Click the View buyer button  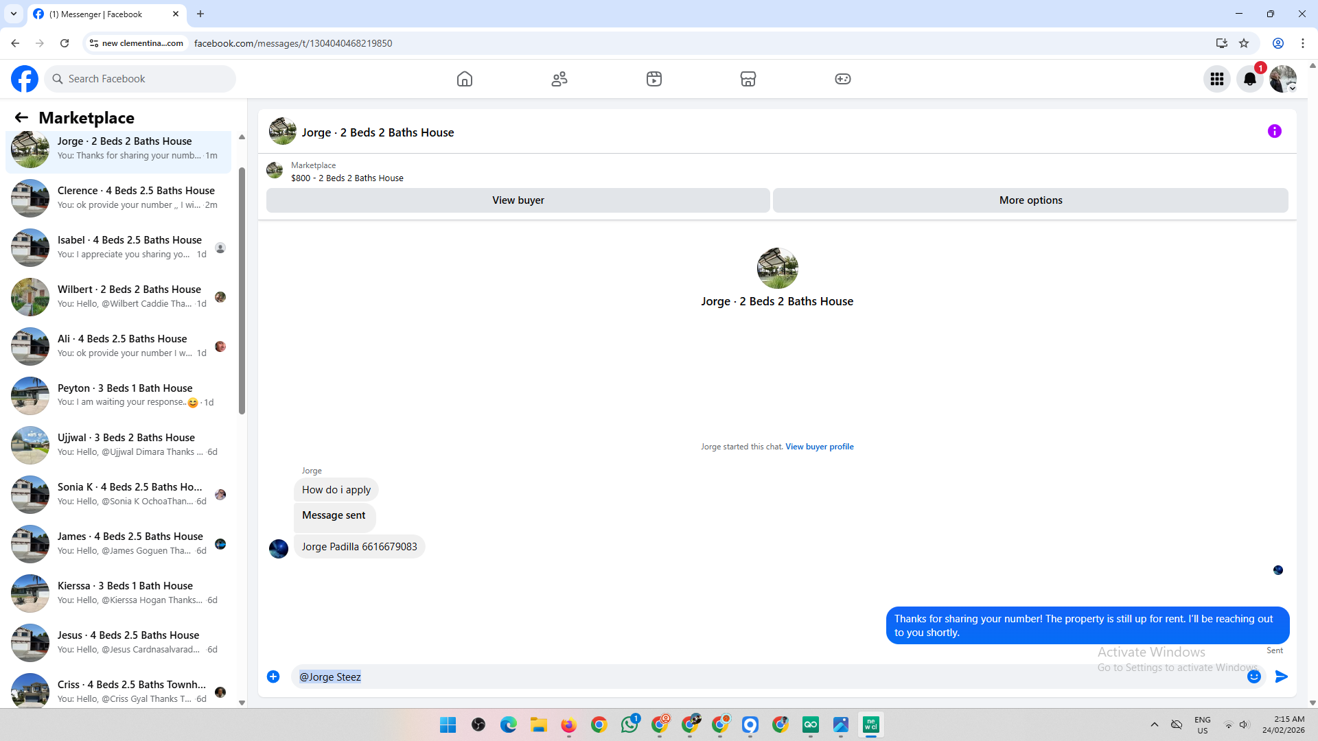(x=518, y=200)
